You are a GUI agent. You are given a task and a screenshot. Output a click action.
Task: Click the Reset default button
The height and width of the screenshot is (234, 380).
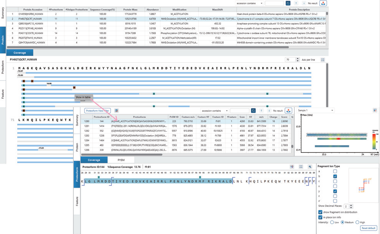coord(368,228)
